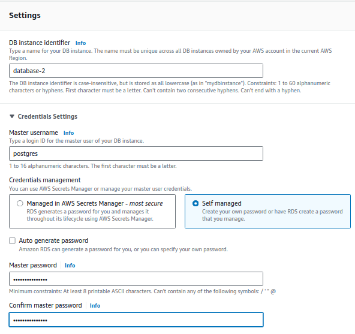
Task: Open Info link for Confirm master password
Action: 95,306
